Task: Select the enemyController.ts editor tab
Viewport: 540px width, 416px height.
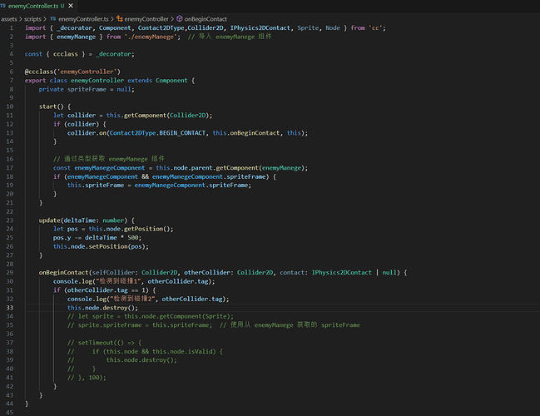Action: coord(38,6)
